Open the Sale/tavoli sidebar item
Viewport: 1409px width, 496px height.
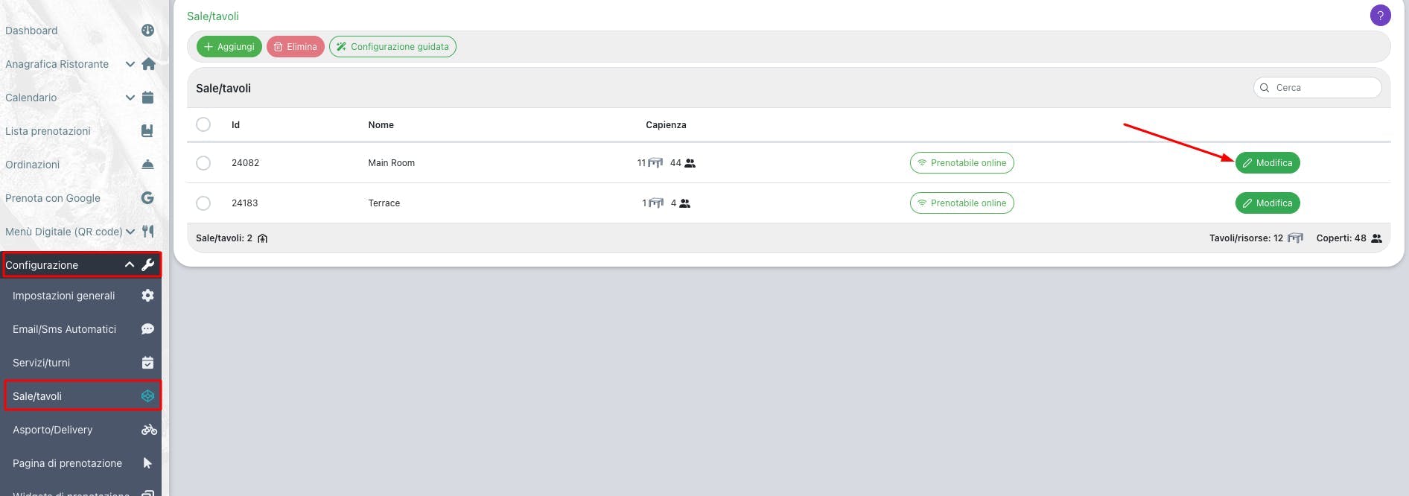click(37, 396)
